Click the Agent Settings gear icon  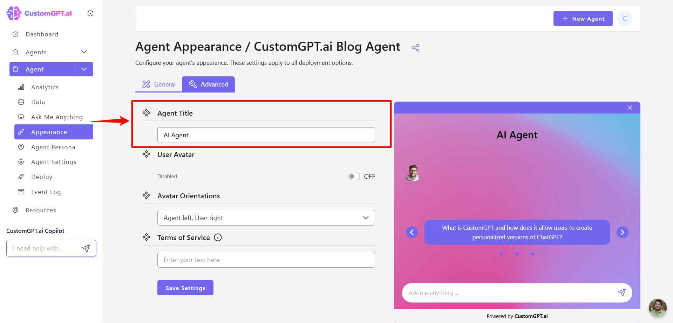coord(21,162)
